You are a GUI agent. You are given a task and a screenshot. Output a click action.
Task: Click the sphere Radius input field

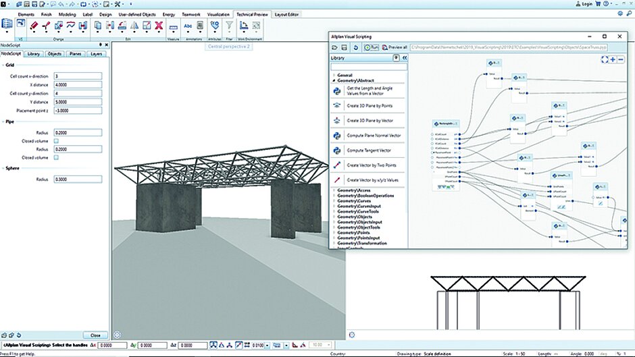(x=78, y=180)
